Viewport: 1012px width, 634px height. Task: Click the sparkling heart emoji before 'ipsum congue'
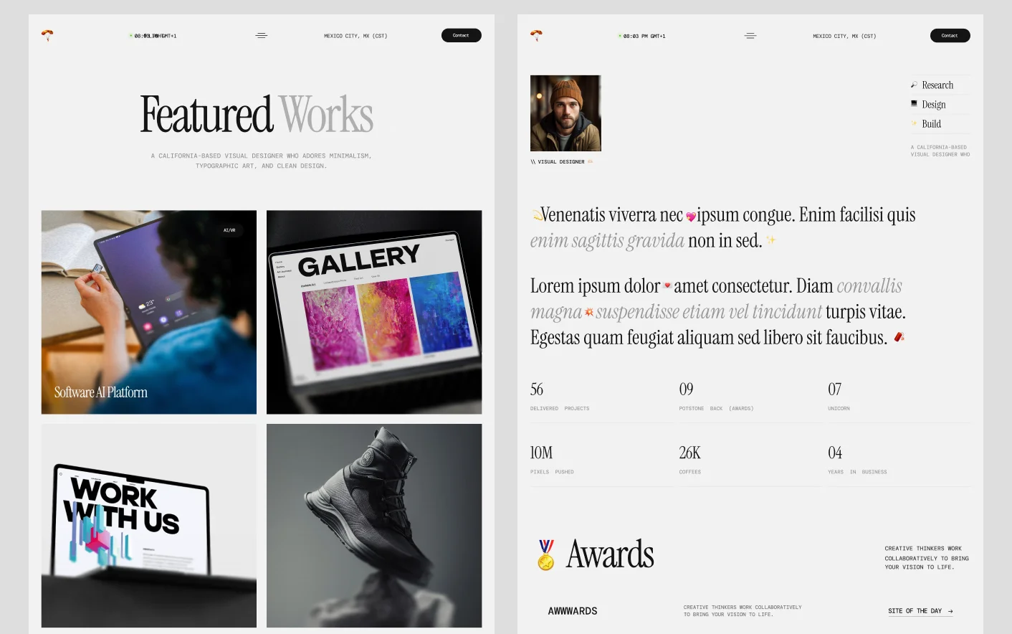(691, 216)
